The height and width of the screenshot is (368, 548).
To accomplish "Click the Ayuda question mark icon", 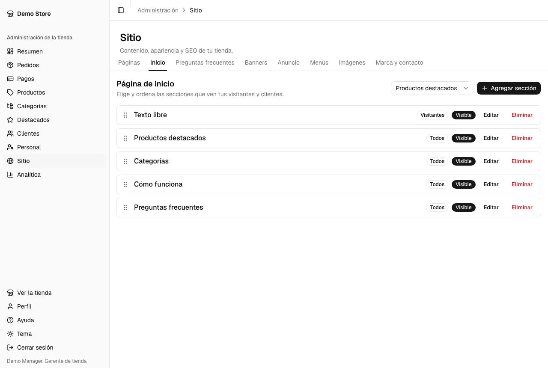I will (10, 320).
